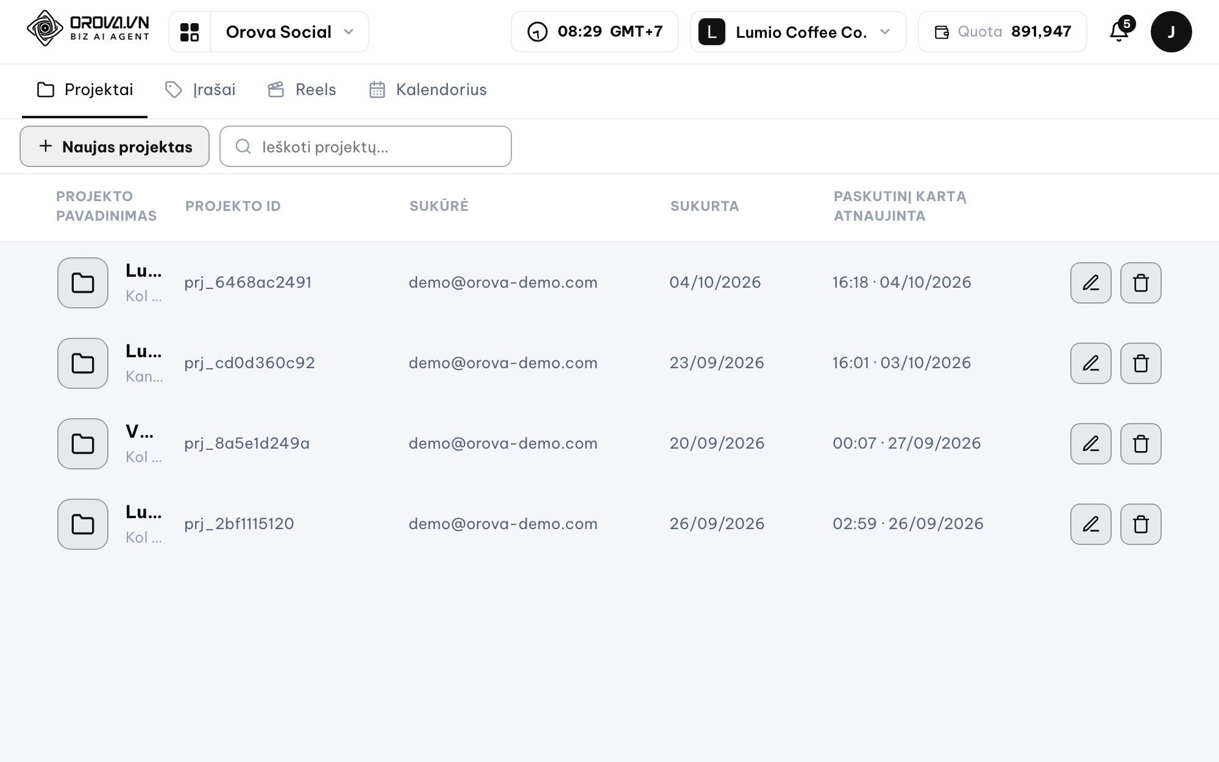This screenshot has width=1219, height=762.
Task: Open folder icon of project prj_8a5e1d249a
Action: pyautogui.click(x=83, y=444)
